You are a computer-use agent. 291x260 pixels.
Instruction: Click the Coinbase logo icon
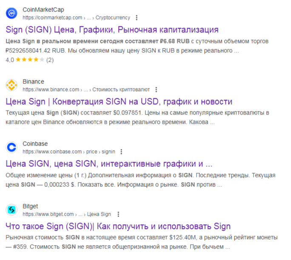11,147
